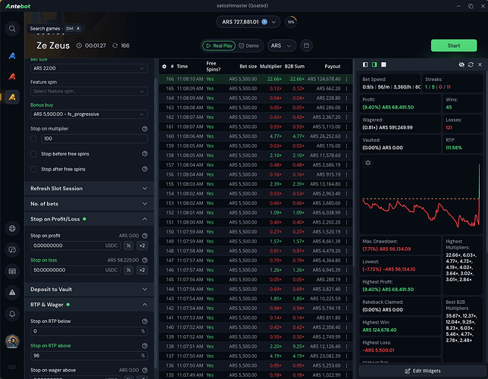Screen dimensions: 488x379
Task: Expand the Refresh Slot Session section
Action: [89, 188]
